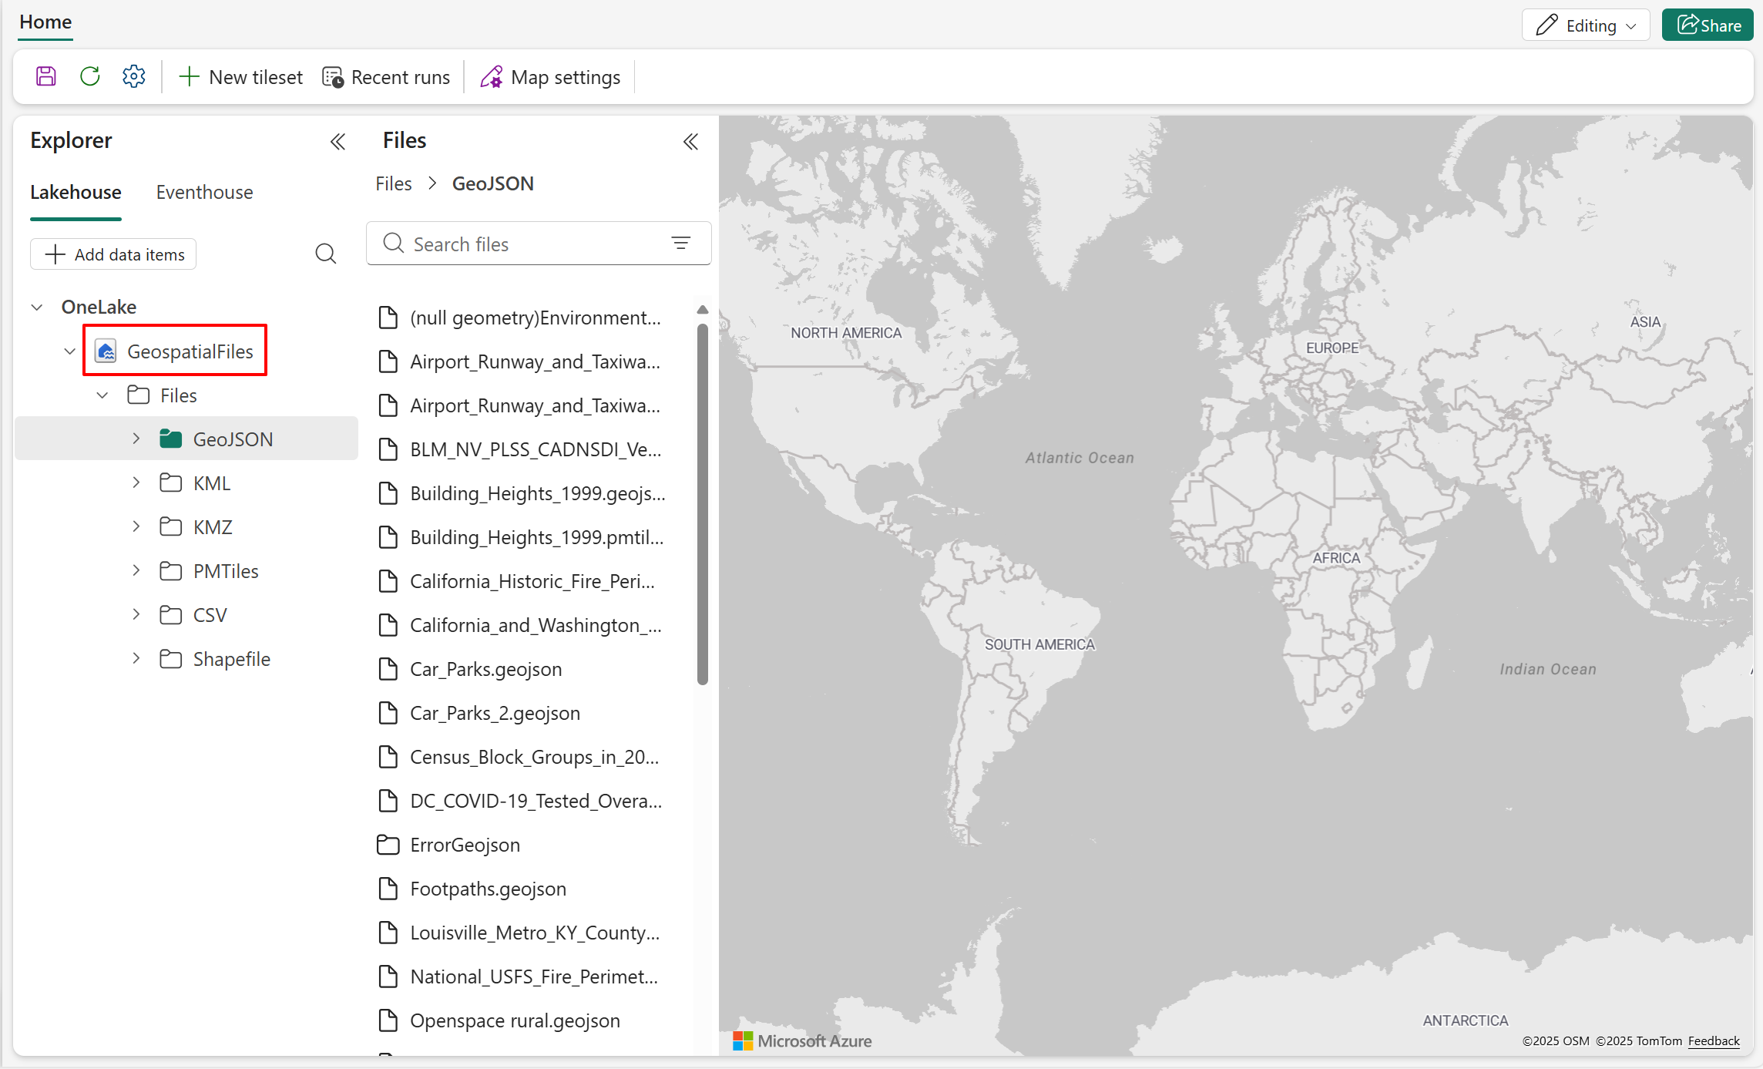Open the Editing mode dropdown
The width and height of the screenshot is (1763, 1069).
coord(1586,25)
